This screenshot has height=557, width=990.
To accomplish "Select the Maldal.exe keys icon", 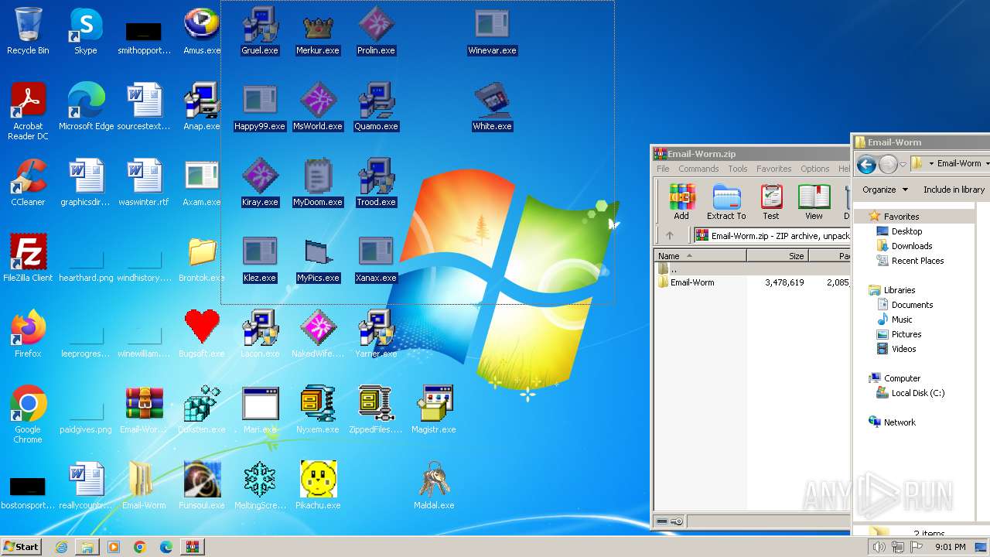I will pyautogui.click(x=434, y=487).
